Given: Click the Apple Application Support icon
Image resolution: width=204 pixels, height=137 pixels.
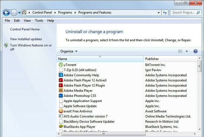Looking at the screenshot, I should coord(61,101).
